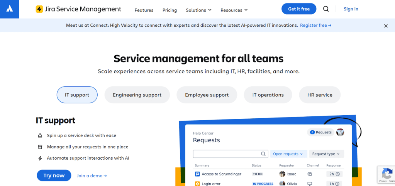Switch to the HR service tab
Screen dimensions: 395x186
(x=320, y=95)
